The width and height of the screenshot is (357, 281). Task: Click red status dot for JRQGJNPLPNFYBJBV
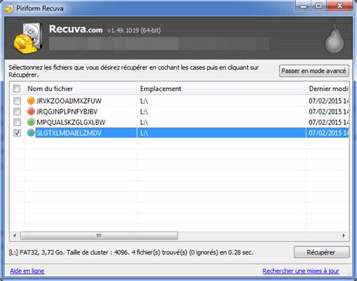click(31, 111)
